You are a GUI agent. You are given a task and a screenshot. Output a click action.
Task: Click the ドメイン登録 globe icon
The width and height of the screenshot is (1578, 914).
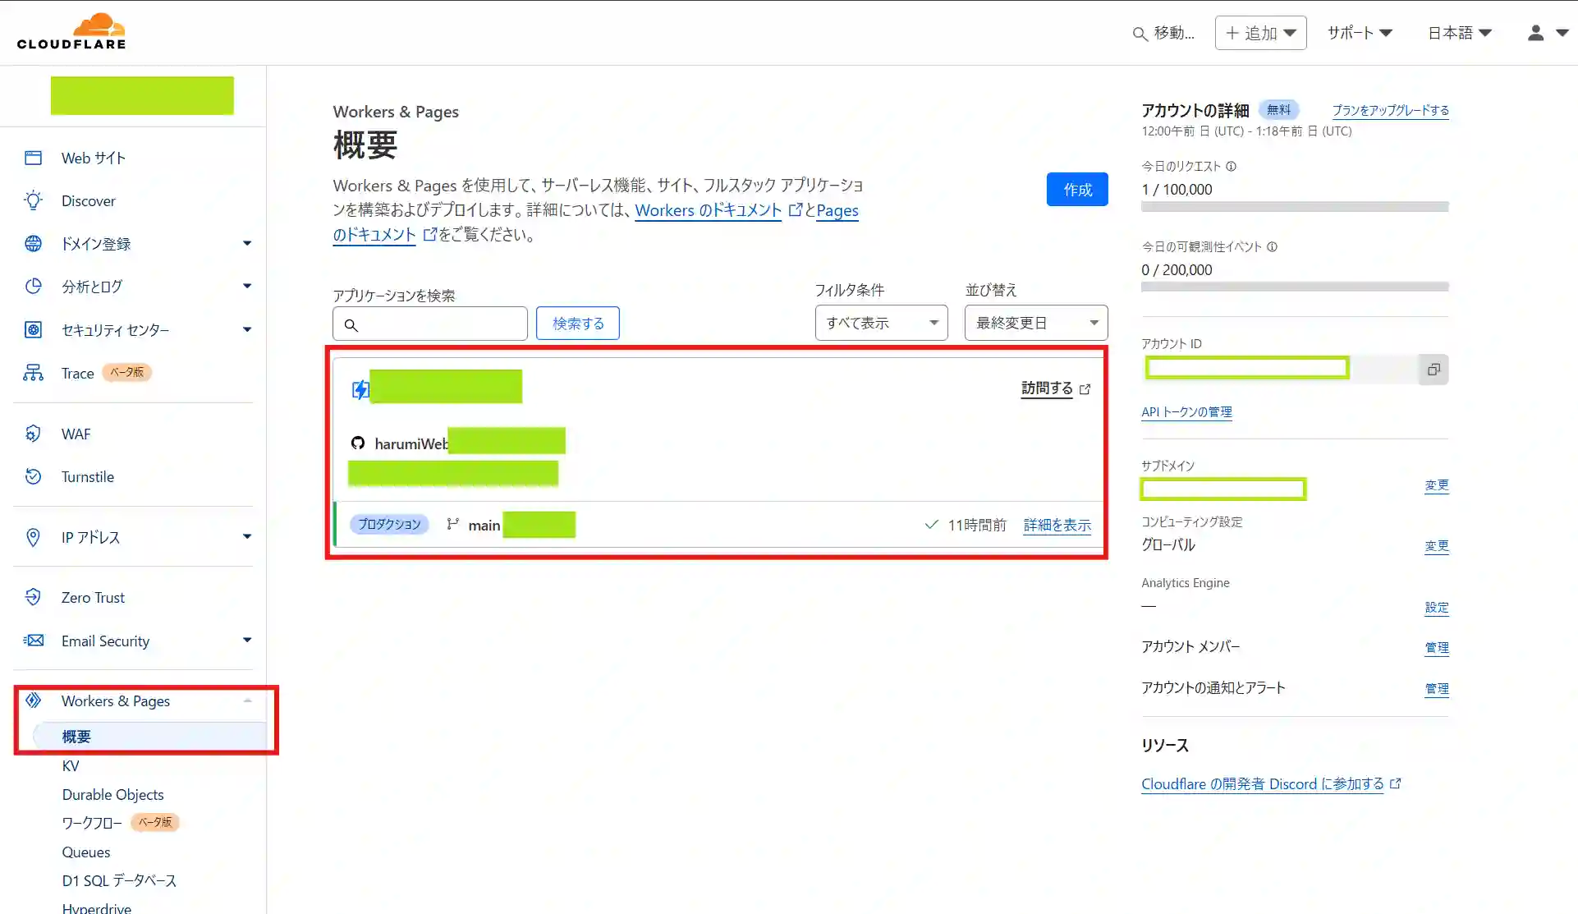(x=33, y=243)
